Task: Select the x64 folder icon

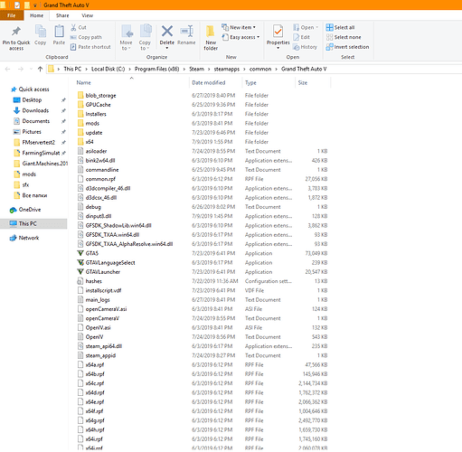Action: (x=80, y=142)
